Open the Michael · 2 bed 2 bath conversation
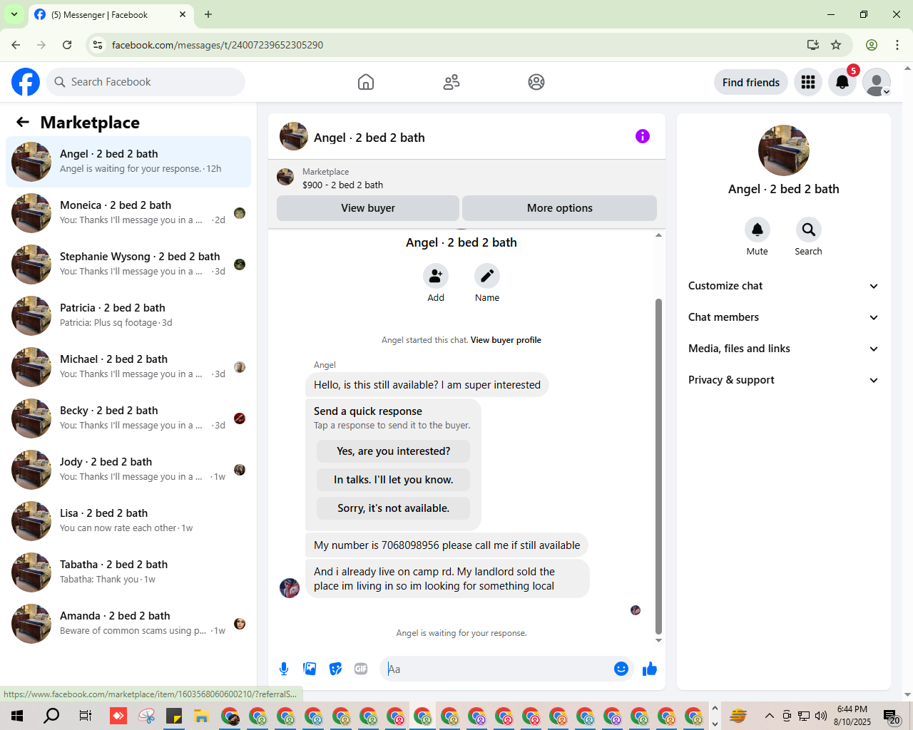The width and height of the screenshot is (913, 730). pos(128,367)
